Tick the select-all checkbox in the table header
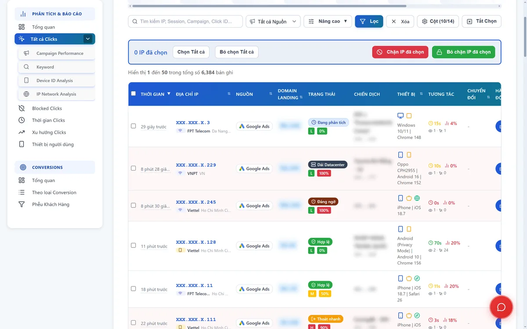Screen dimensions: 527x329 pos(134,93)
